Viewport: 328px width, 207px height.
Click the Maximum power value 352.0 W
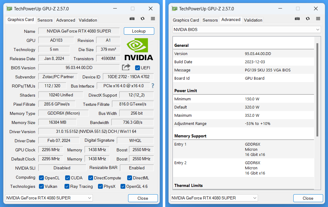252,115
